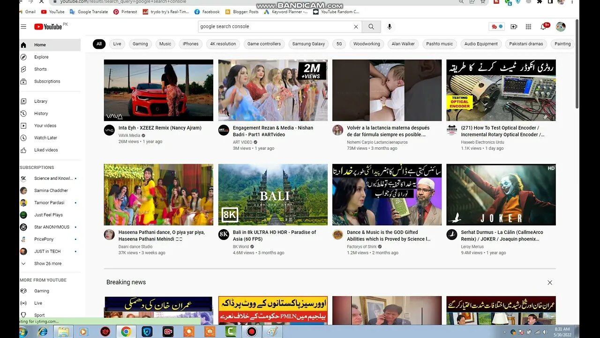This screenshot has height=338, width=600.
Task: Open the account avatar menu
Action: (561, 27)
